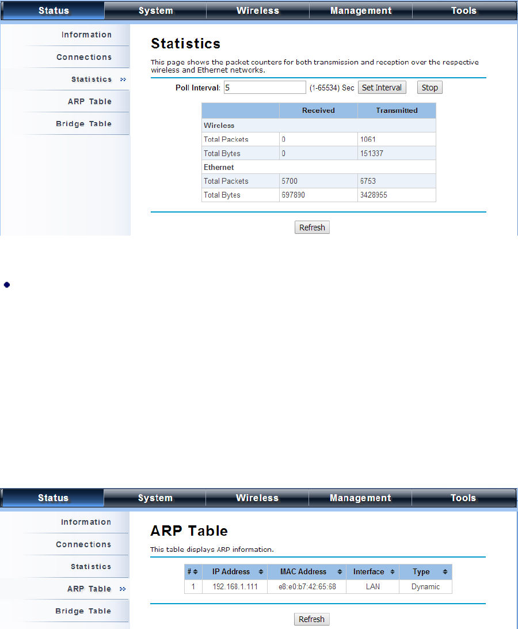Refresh the ARP Table page
The width and height of the screenshot is (518, 629).
pyautogui.click(x=311, y=619)
